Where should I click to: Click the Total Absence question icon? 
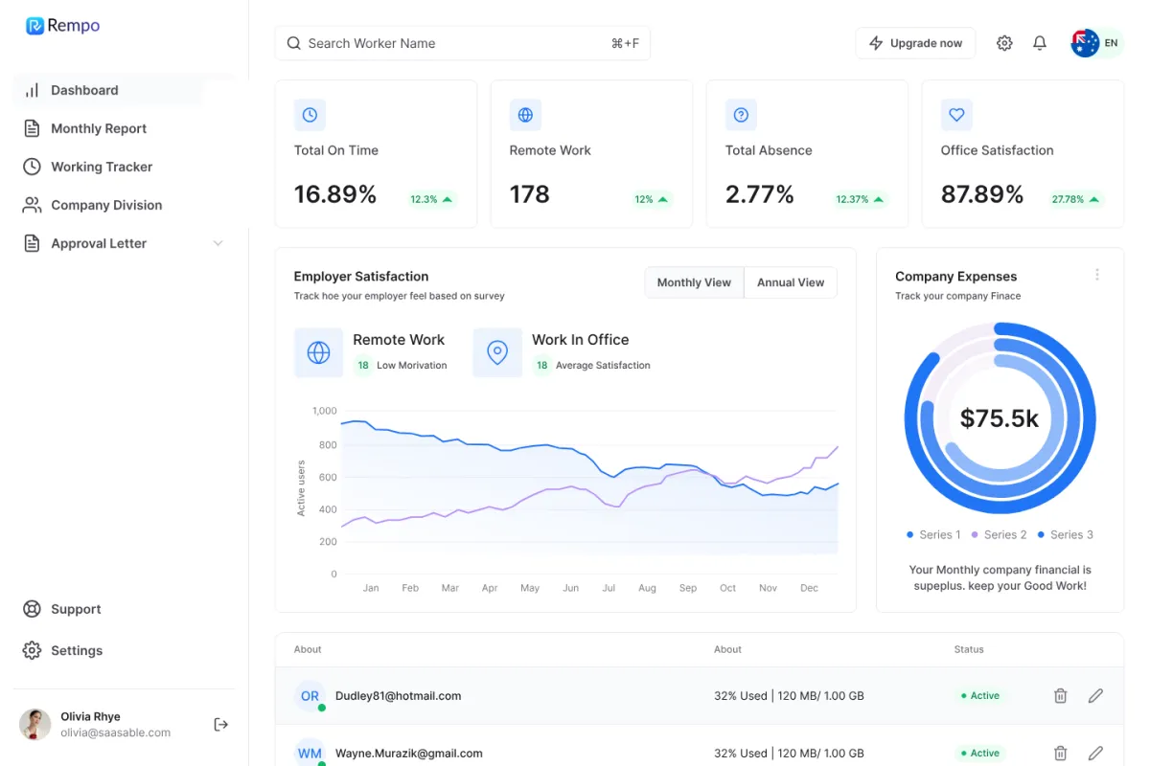tap(741, 115)
